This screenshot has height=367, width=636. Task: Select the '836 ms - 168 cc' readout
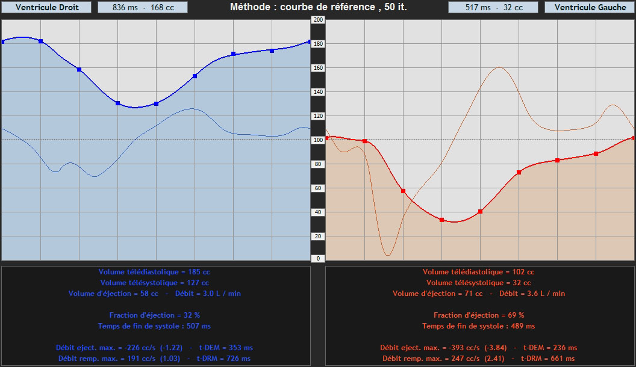point(143,7)
